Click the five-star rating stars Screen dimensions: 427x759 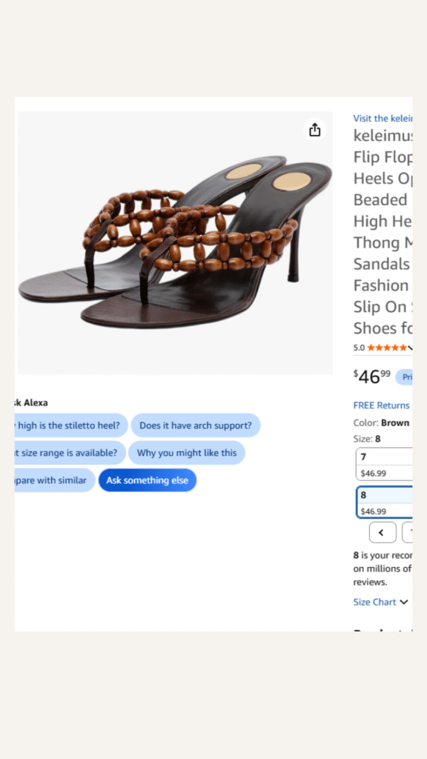(x=387, y=348)
